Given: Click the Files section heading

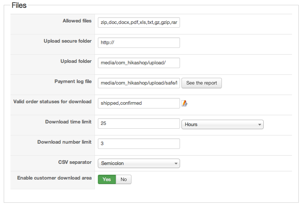Looking at the screenshot, I should pos(19,6).
